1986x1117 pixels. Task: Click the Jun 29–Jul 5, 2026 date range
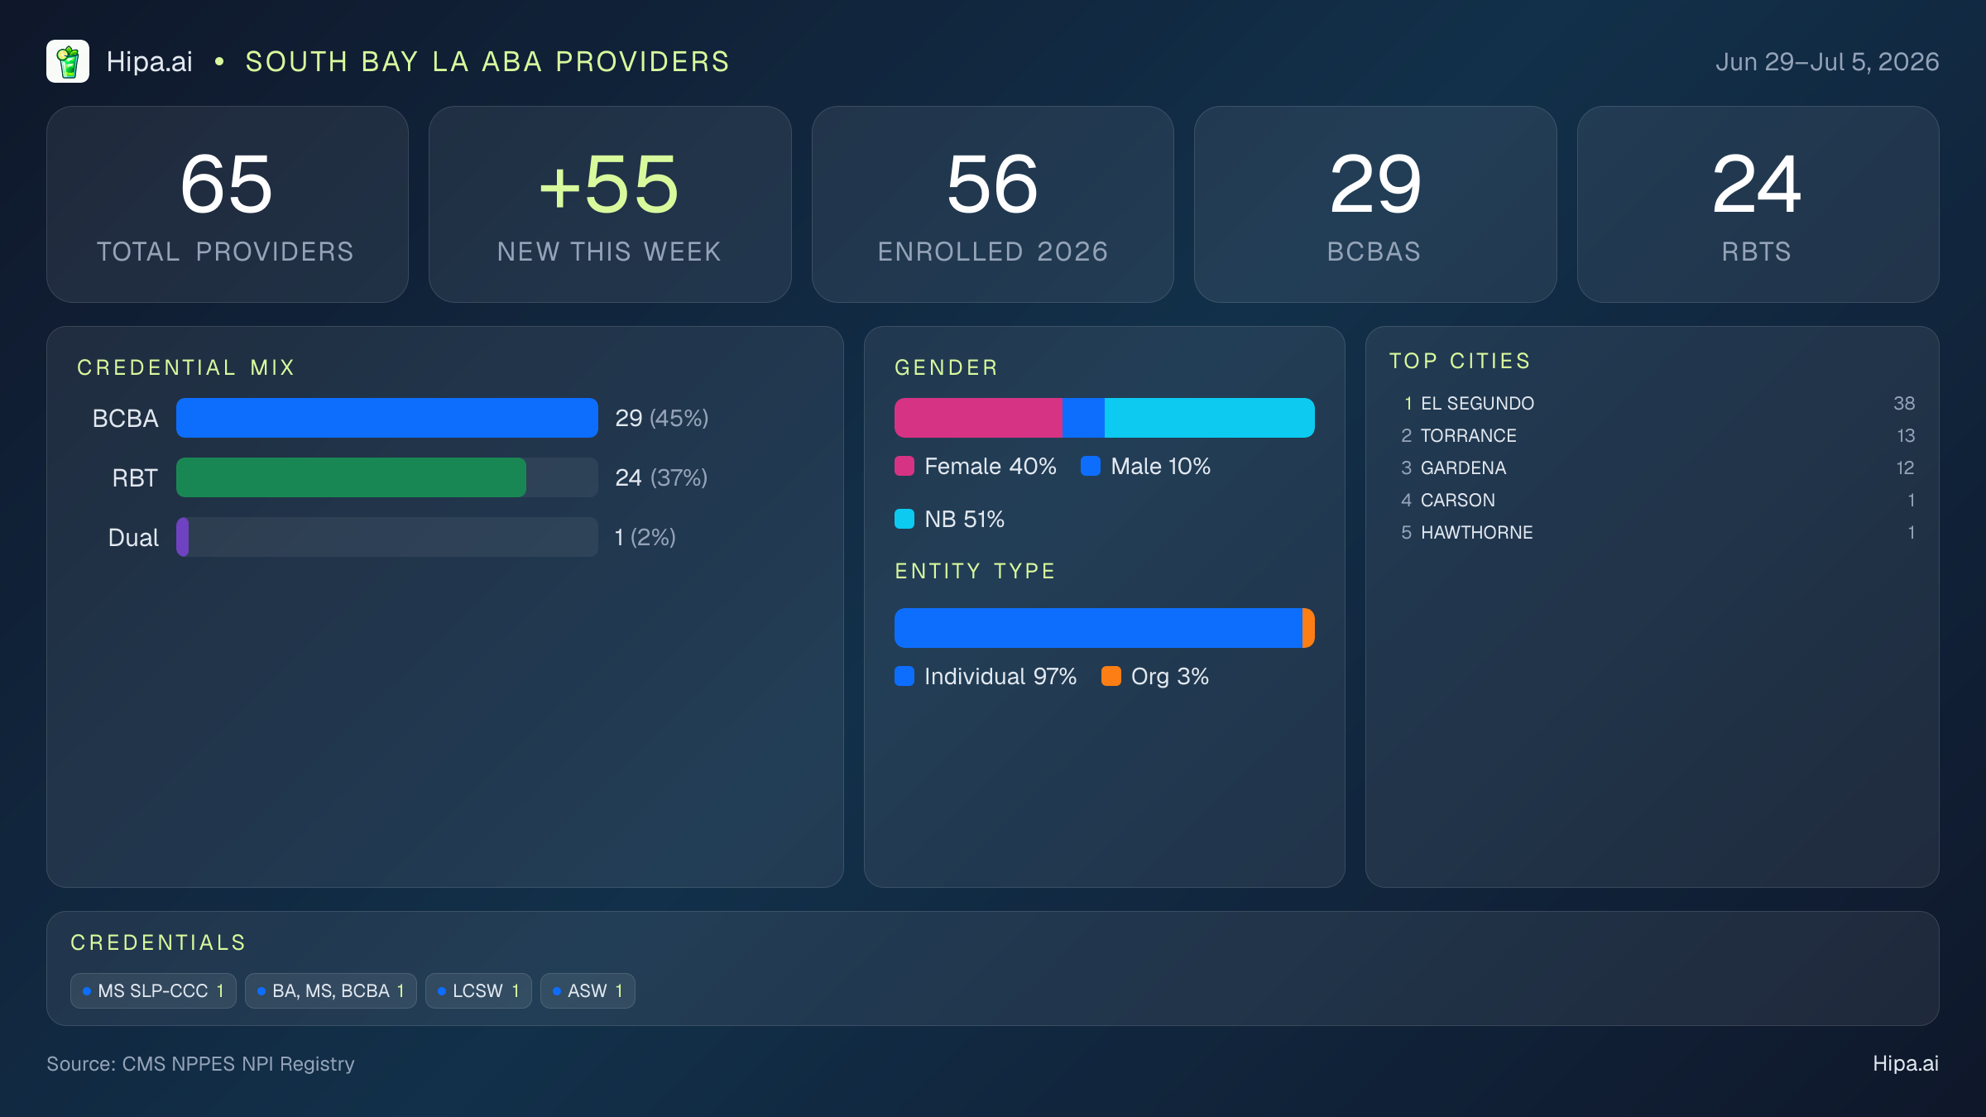(x=1827, y=61)
